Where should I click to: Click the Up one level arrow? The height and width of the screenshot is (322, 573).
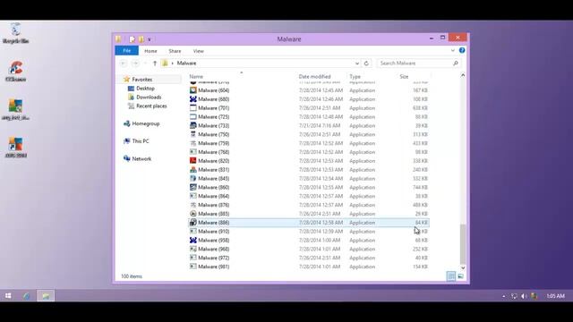pyautogui.click(x=155, y=64)
